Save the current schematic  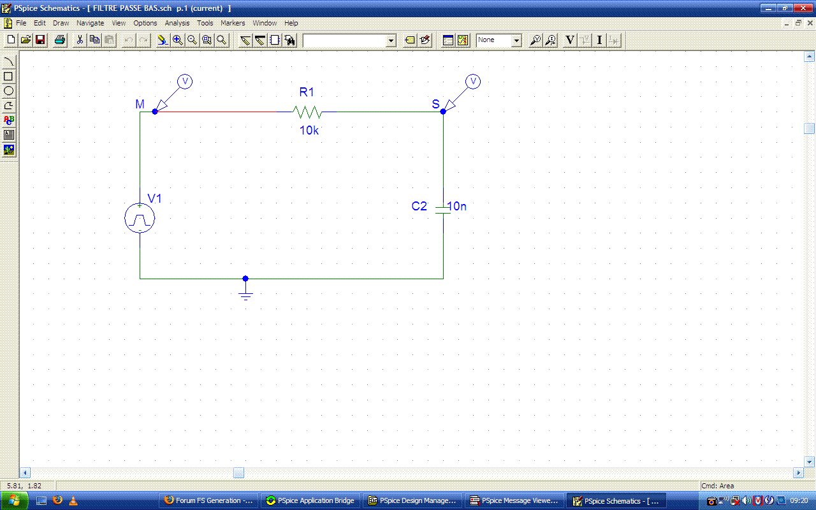tap(40, 40)
